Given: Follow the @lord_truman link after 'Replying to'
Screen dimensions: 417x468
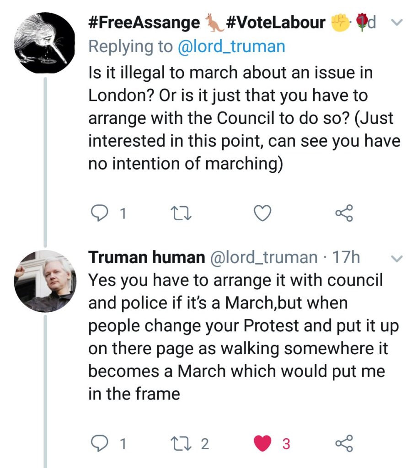Looking at the screenshot, I should (231, 46).
